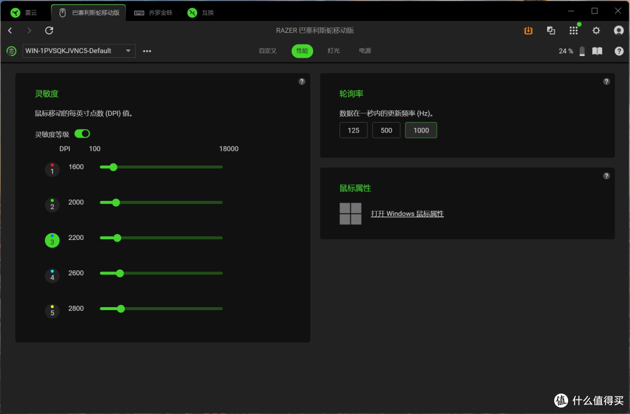Screen dimensions: 630x414
Task: Set polling rate to 500 Hz
Action: (x=386, y=130)
